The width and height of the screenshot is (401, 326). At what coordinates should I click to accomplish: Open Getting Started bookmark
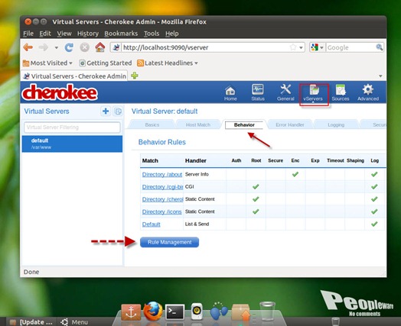(x=106, y=63)
